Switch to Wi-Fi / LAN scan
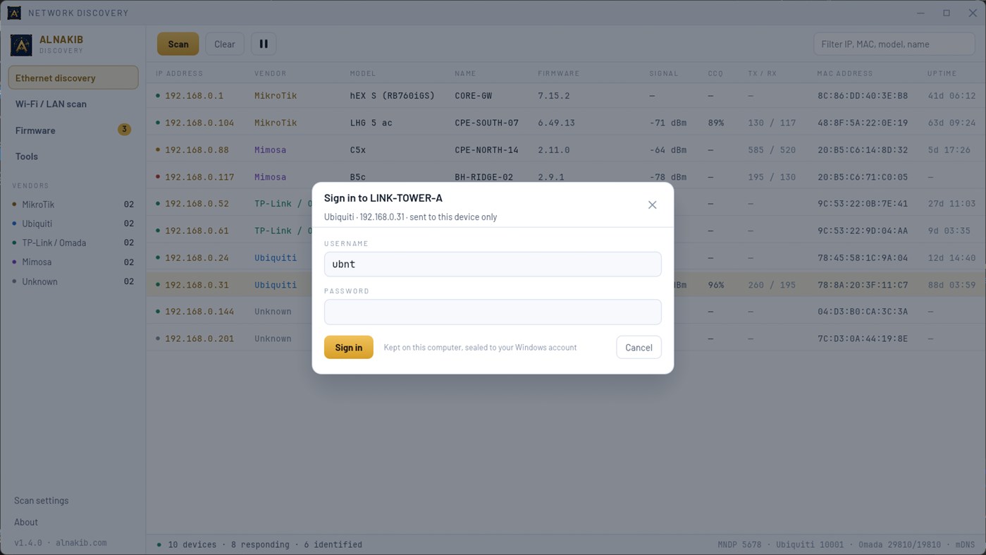This screenshot has width=986, height=555. tap(73, 104)
